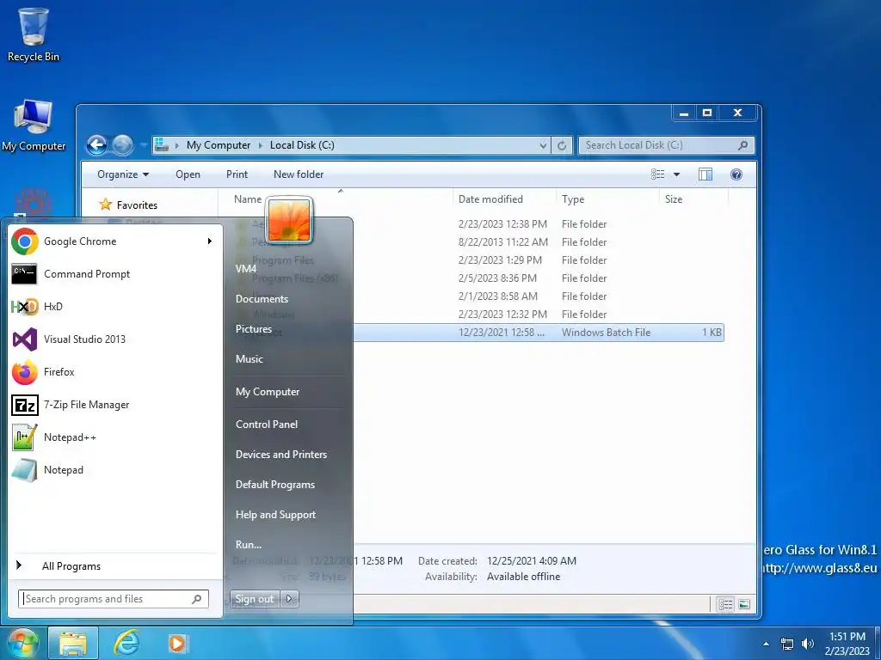Expand breadcrumb arrow after My Computer
Screen dimensions: 881x660
pyautogui.click(x=260, y=145)
